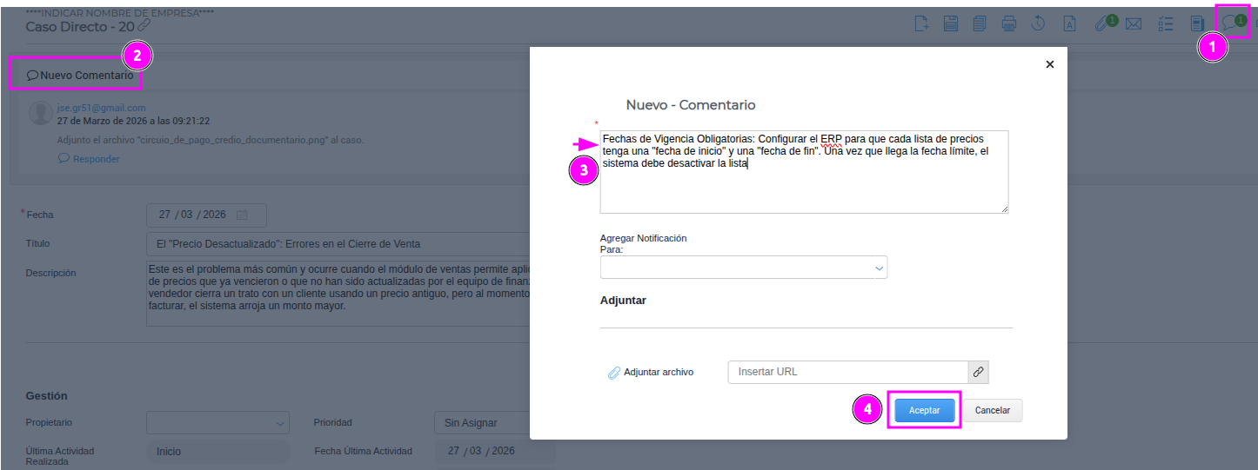Click the save floppy disk icon

951,23
